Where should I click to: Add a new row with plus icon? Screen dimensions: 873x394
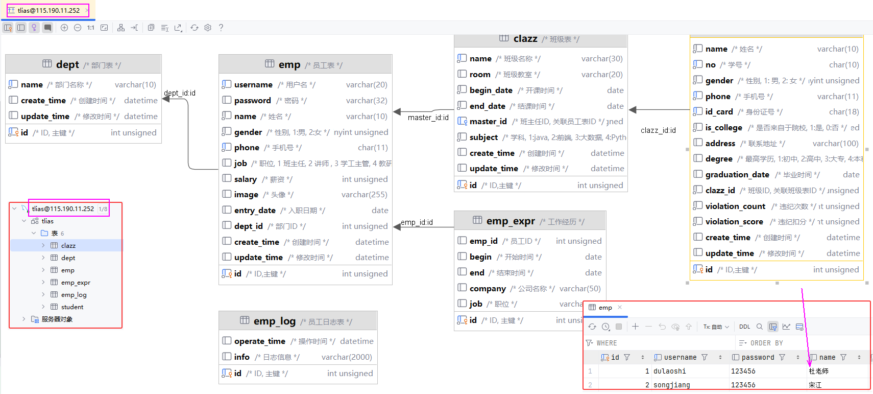tap(635, 327)
